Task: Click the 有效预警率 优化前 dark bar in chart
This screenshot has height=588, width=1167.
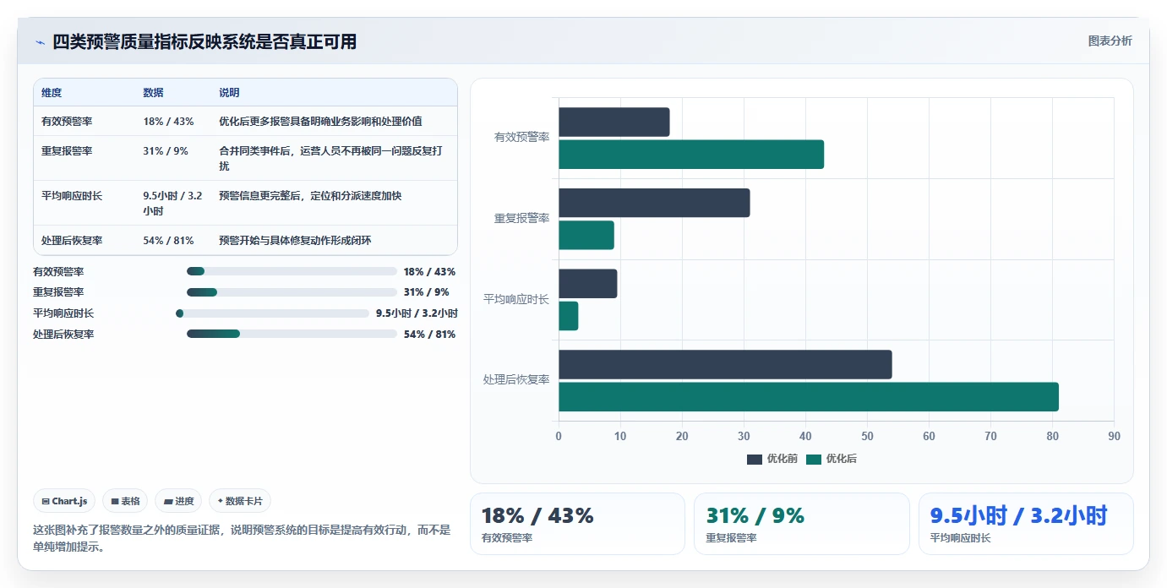Action: 614,122
